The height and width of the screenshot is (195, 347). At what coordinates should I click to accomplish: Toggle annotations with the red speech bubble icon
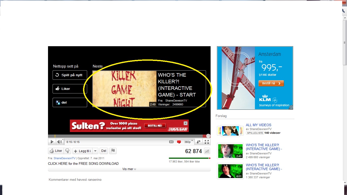(179, 142)
